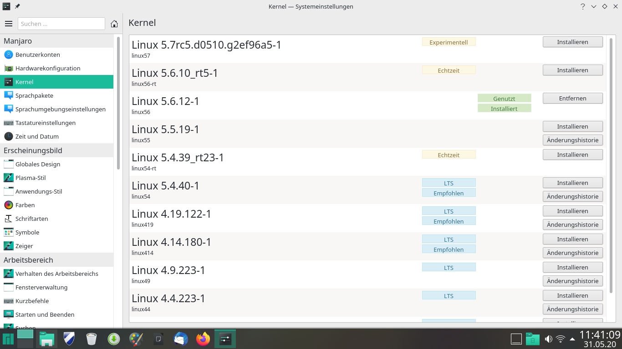Open Plasma-Stil settings
This screenshot has width=622, height=349.
(56, 178)
